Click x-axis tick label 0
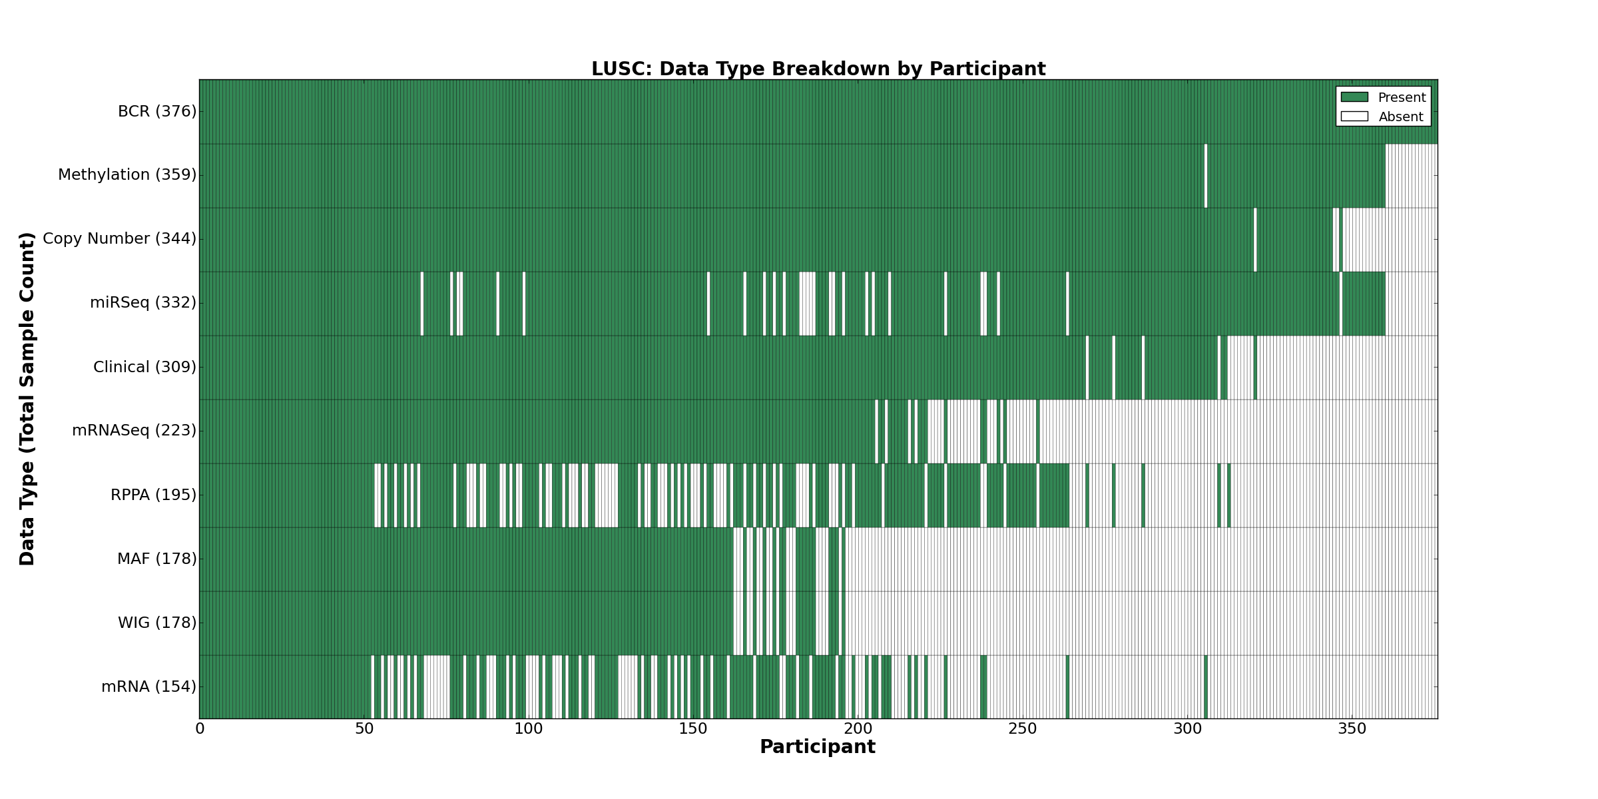 tap(200, 729)
